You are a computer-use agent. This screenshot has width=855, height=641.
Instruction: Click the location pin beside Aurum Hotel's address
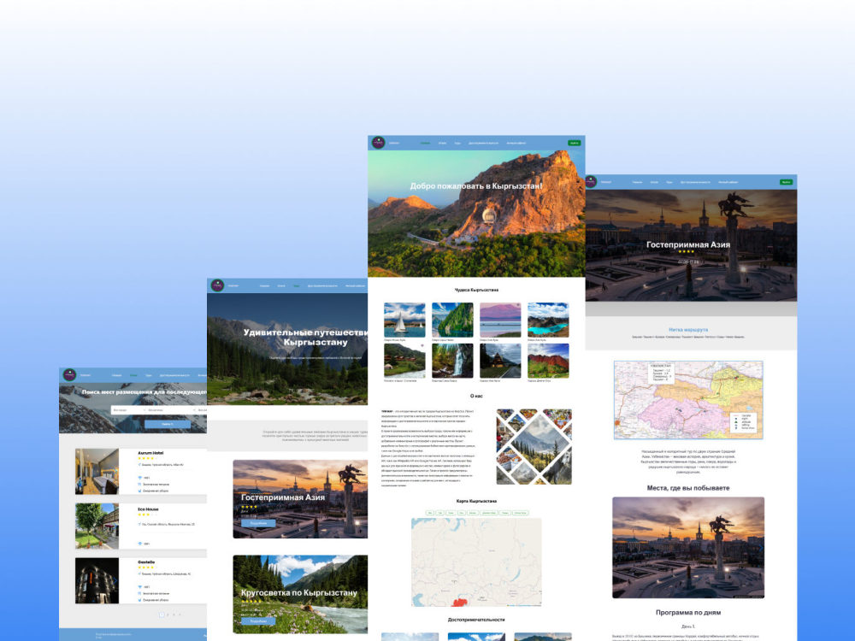[x=139, y=465]
